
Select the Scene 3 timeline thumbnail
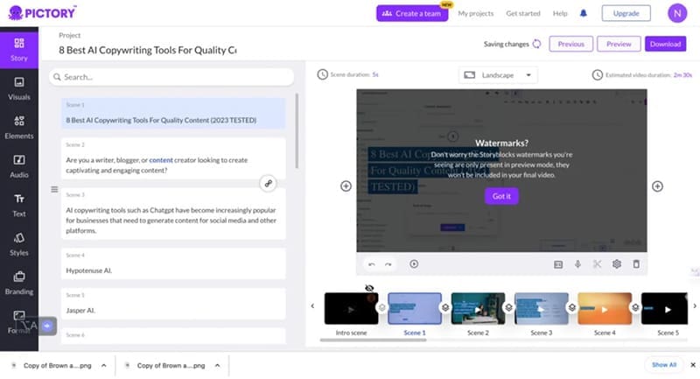[541, 308]
